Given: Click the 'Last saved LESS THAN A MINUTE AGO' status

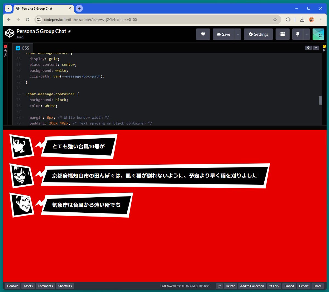Looking at the screenshot, I should pos(185,286).
